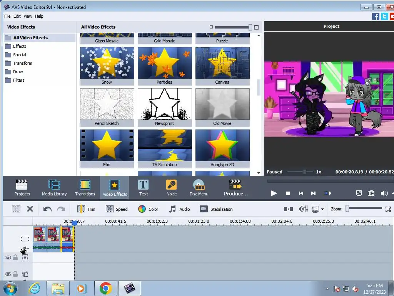Stop the preview playback
This screenshot has width=394, height=296.
tap(288, 193)
